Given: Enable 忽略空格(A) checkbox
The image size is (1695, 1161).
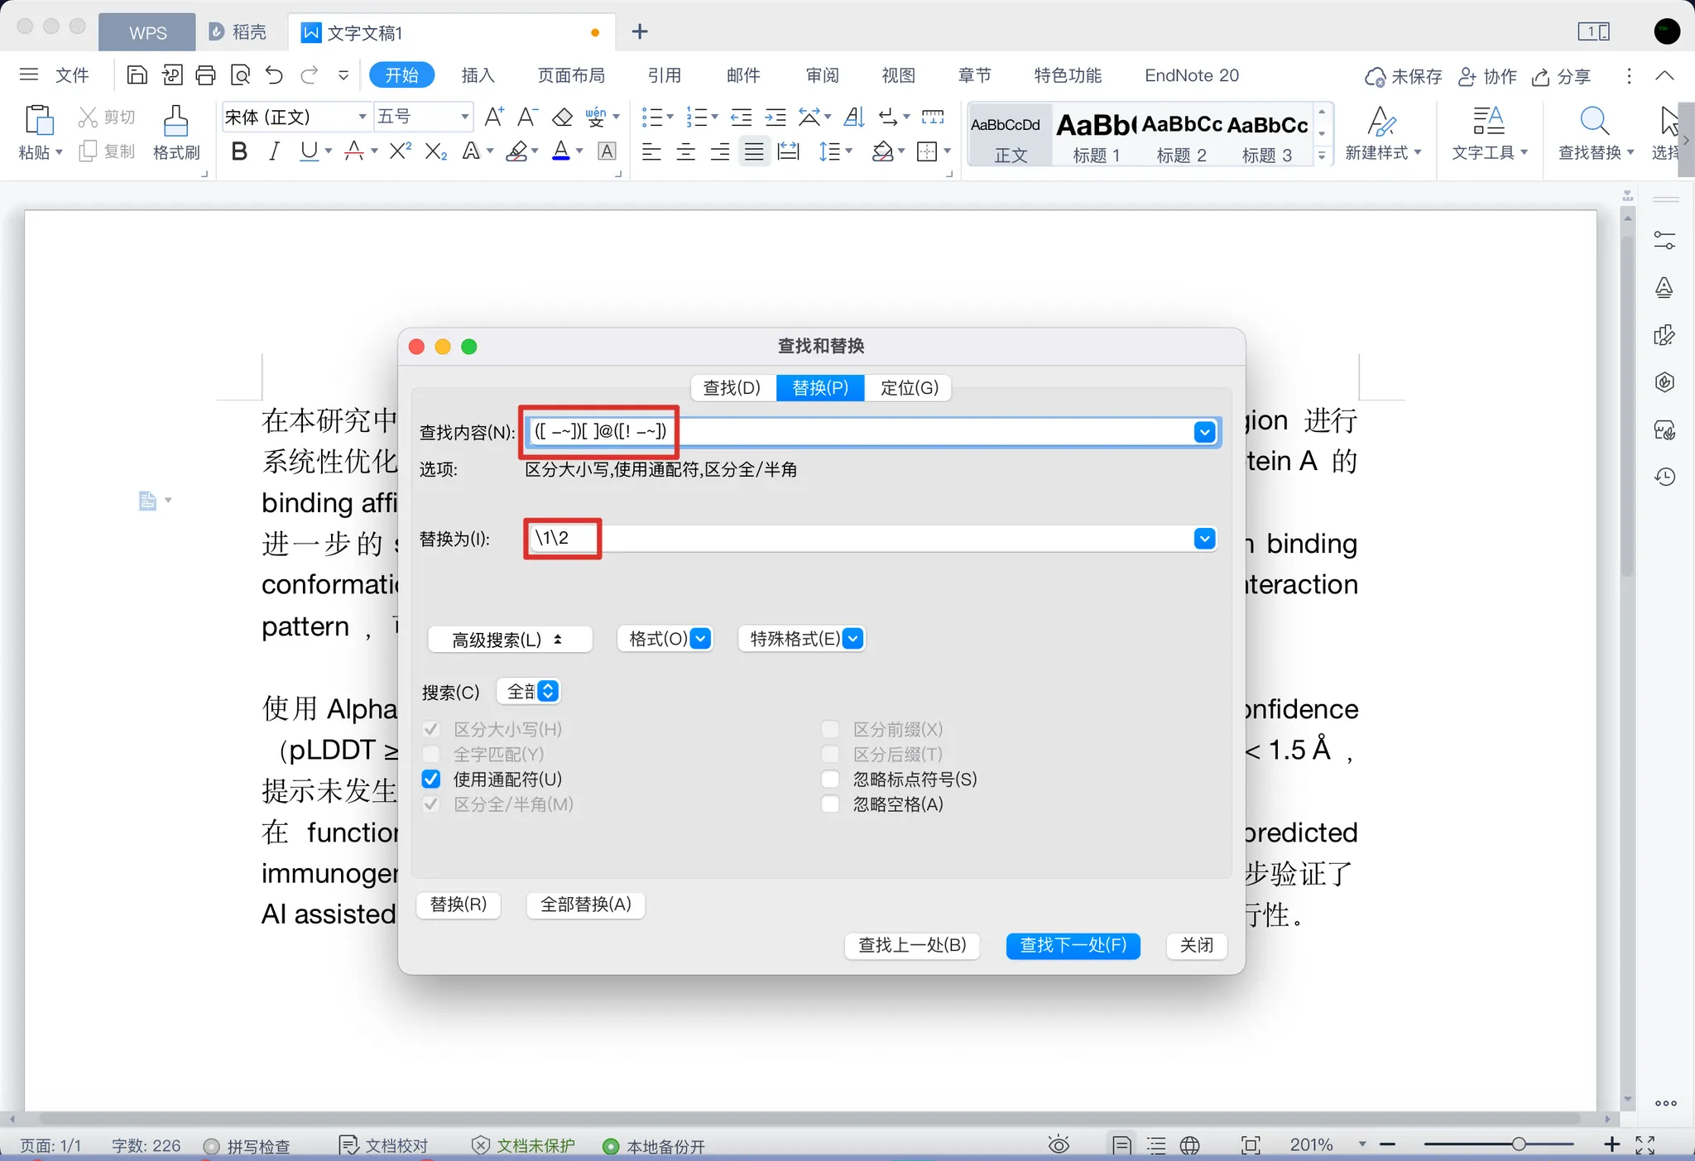Looking at the screenshot, I should [x=830, y=804].
